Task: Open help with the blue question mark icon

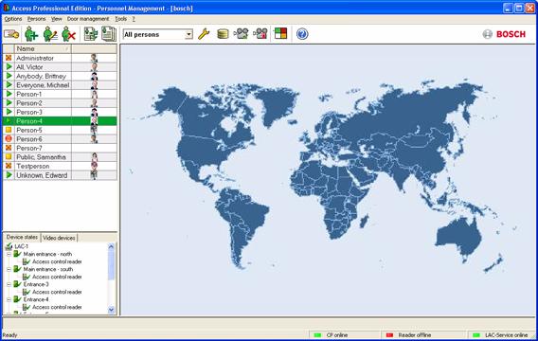Action: click(302, 34)
